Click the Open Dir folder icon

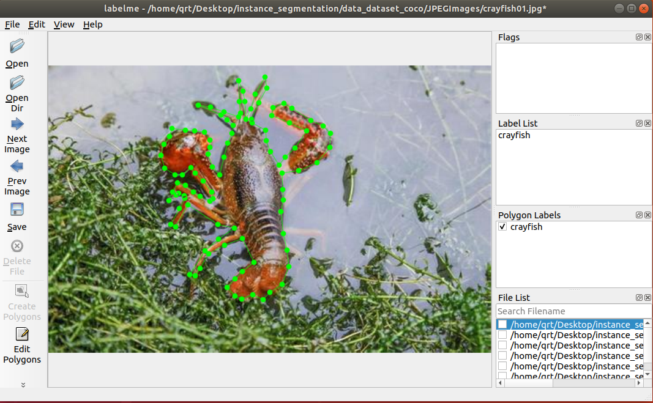click(x=17, y=83)
